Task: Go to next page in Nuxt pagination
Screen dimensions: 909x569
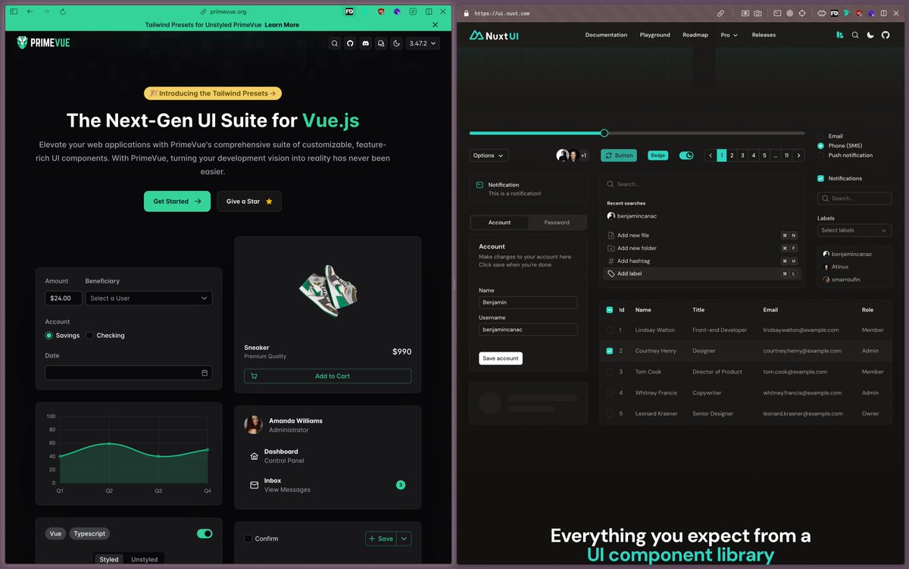Action: click(x=798, y=155)
